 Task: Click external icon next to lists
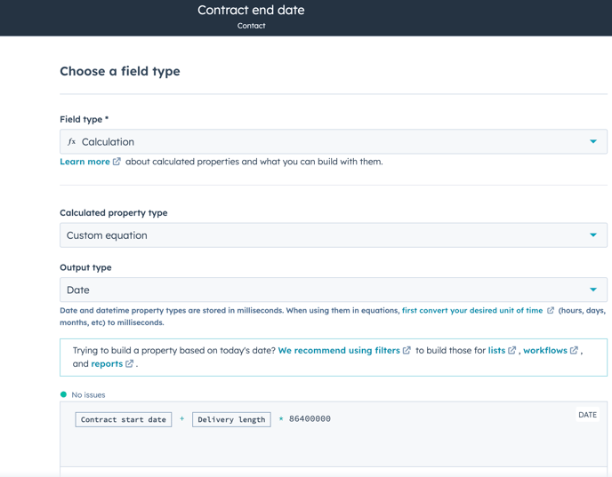point(512,350)
